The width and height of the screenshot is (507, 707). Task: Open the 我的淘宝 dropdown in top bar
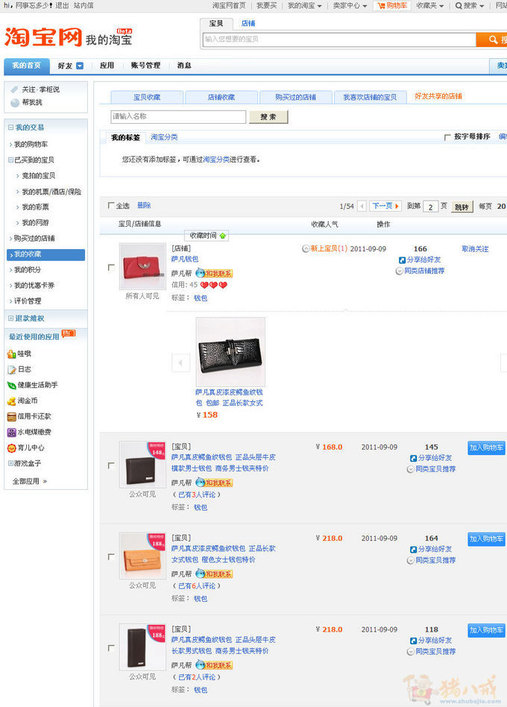click(305, 5)
